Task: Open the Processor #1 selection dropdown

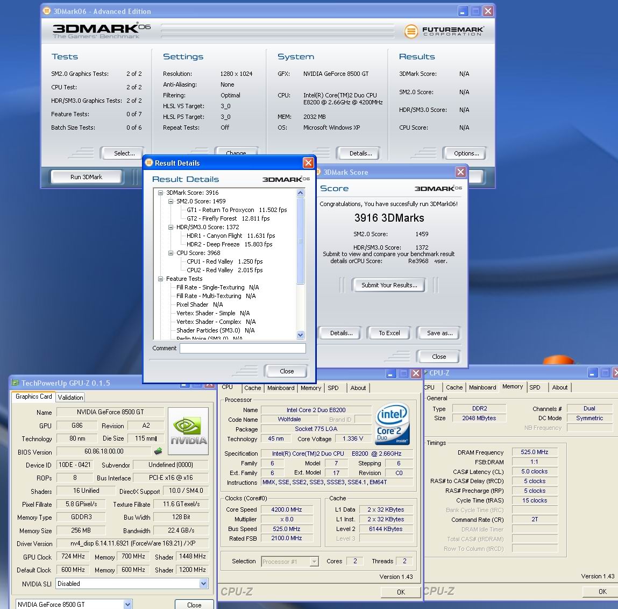Action: [314, 561]
